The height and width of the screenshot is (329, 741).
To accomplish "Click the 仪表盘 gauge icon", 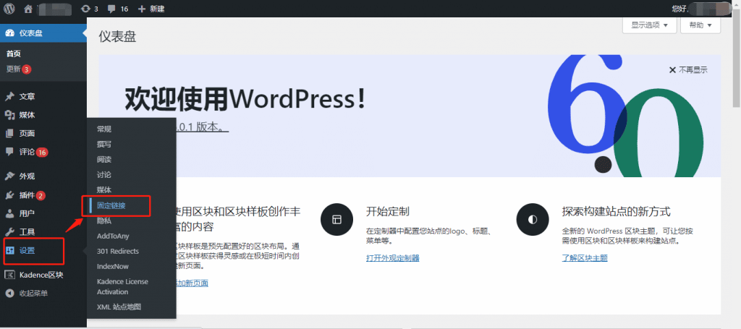I will 9,33.
